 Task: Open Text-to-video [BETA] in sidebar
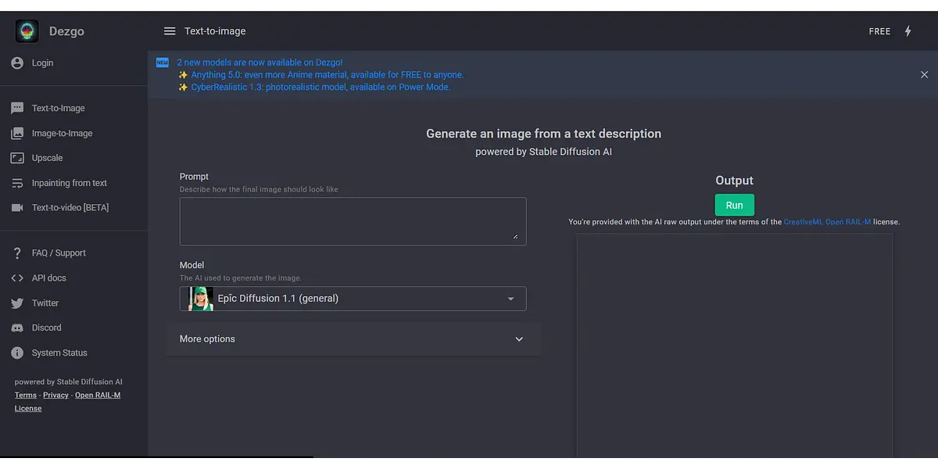[70, 208]
